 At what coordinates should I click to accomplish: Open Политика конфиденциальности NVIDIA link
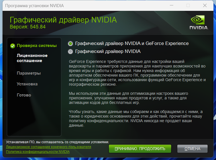click(x=38, y=152)
